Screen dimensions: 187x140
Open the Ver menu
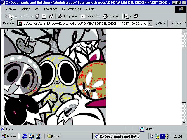[37, 9]
